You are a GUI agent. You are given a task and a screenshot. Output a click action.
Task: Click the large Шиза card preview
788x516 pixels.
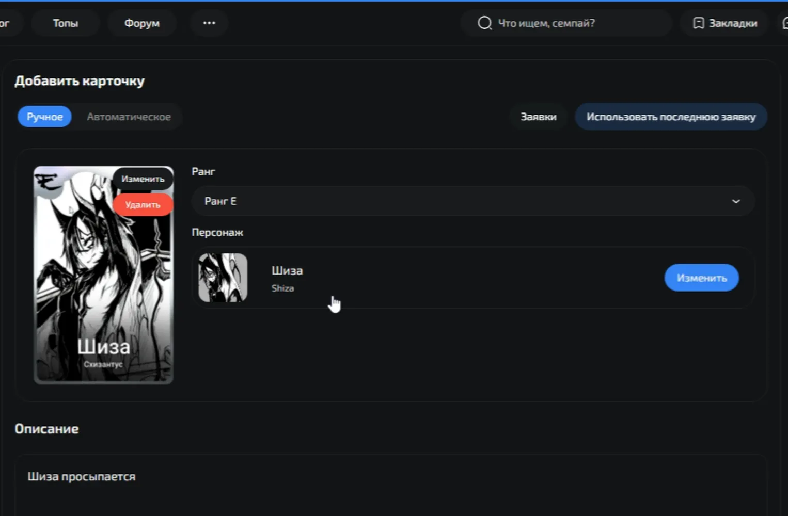pos(103,275)
